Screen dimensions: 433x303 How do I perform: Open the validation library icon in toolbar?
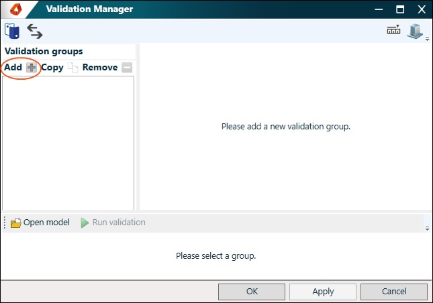coord(12,31)
